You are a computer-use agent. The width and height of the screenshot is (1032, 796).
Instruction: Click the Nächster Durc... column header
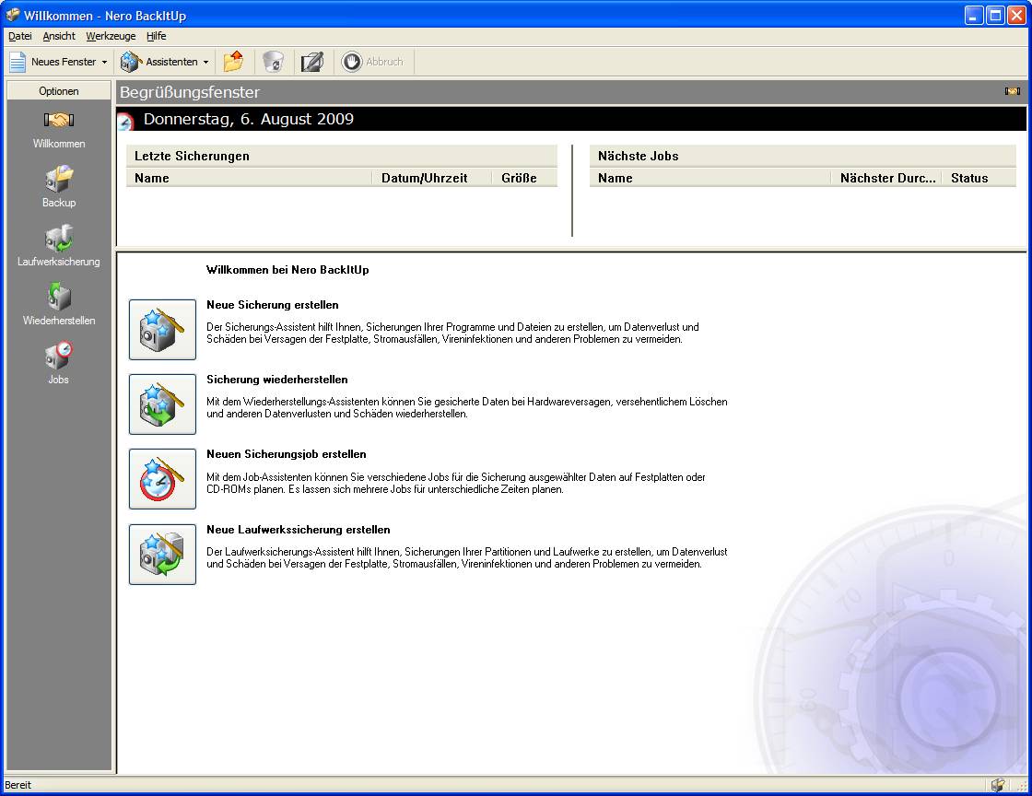point(886,179)
